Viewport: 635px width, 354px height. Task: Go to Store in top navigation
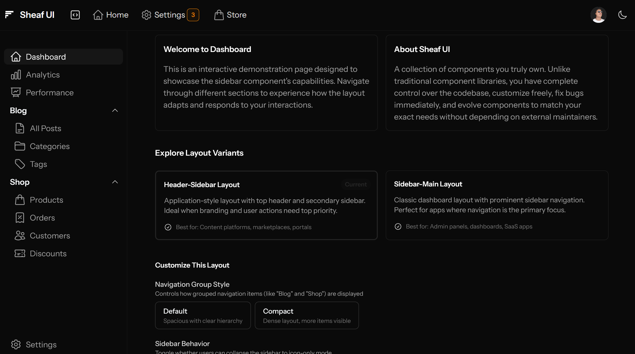[230, 15]
